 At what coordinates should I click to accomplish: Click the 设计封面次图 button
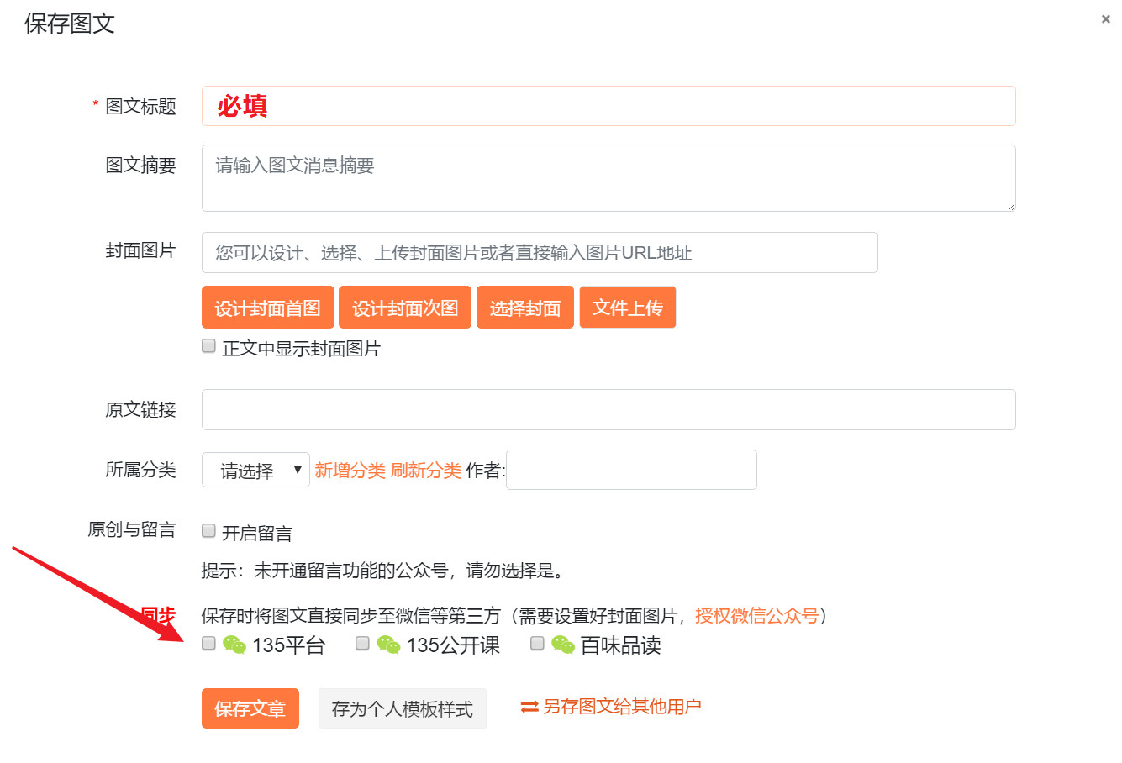[404, 307]
